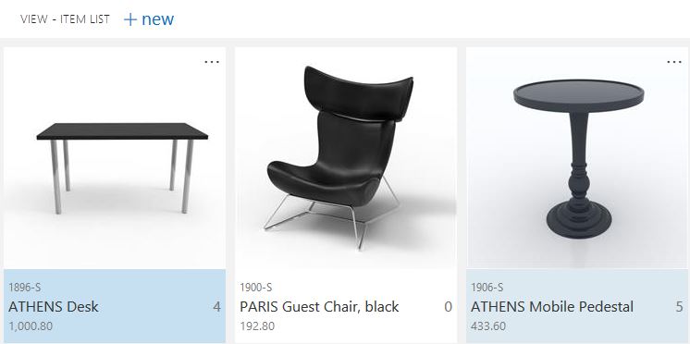Viewport: 690px width, 344px height.
Task: Click the ATHENS Desk item name
Action: [x=54, y=307]
